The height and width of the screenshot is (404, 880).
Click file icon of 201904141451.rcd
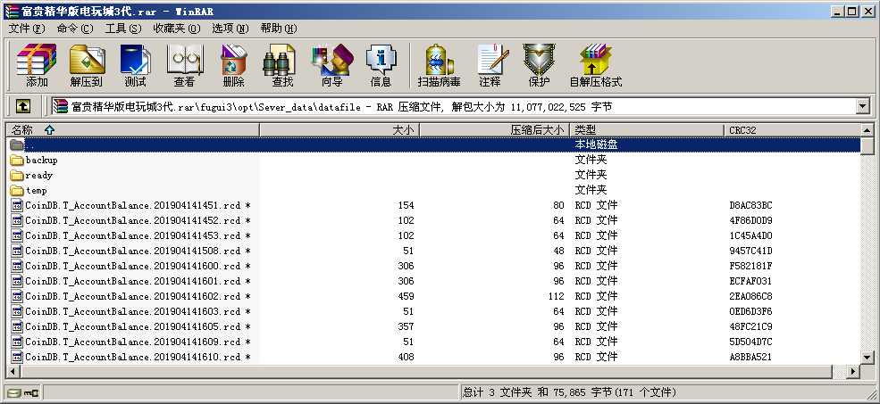coord(17,206)
